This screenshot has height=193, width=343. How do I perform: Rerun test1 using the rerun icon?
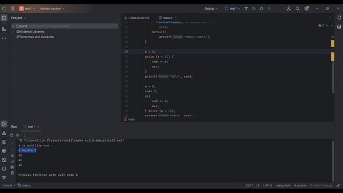point(11,135)
